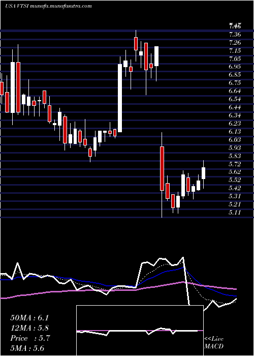Click the 6.23 price axis label

click(235, 124)
